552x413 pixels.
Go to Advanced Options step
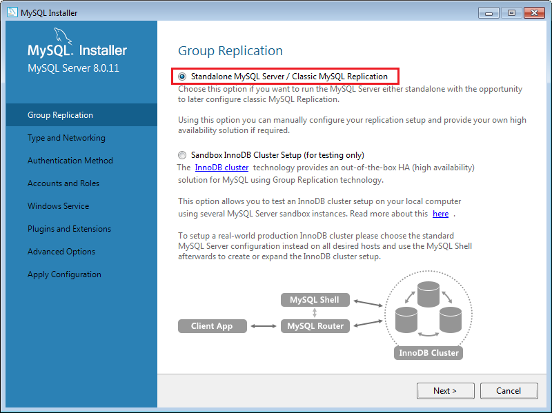pos(61,252)
